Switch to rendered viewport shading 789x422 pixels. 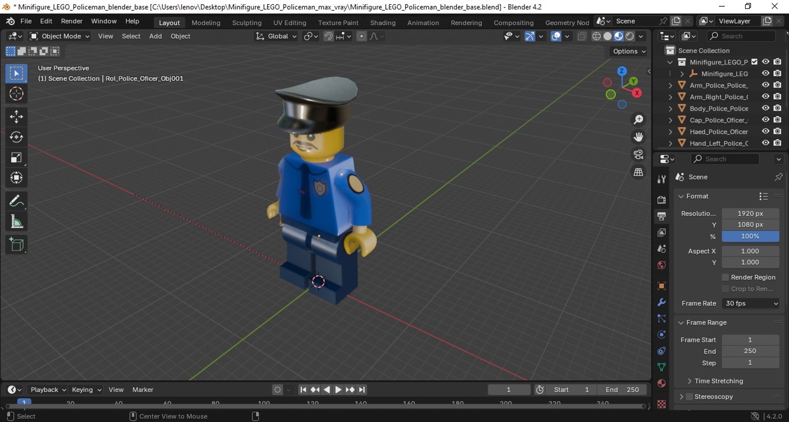click(630, 36)
